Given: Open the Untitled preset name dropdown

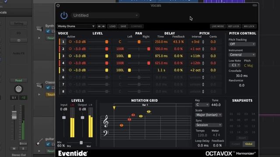Looking at the screenshot, I should click(x=105, y=16).
